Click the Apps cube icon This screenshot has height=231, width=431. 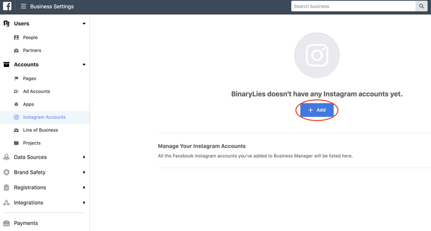pos(17,105)
